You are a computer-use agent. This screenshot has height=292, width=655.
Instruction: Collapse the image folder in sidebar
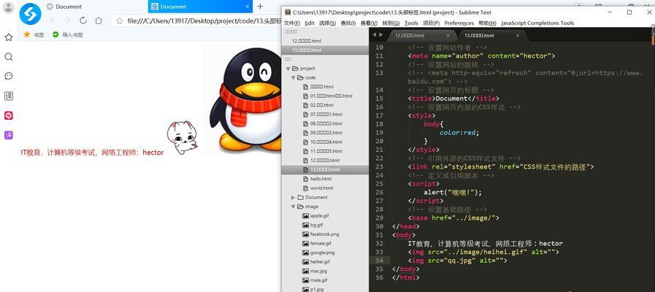pos(294,207)
